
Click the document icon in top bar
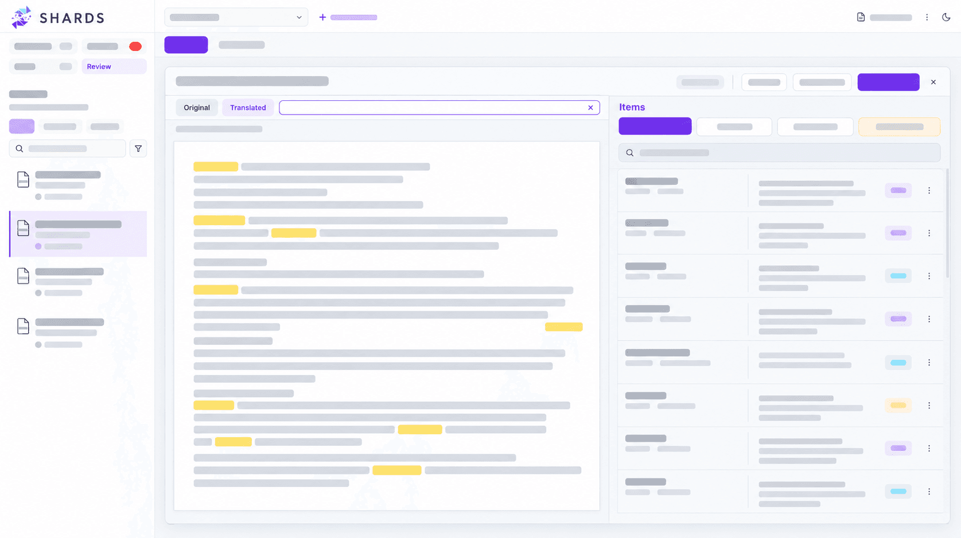pos(861,17)
